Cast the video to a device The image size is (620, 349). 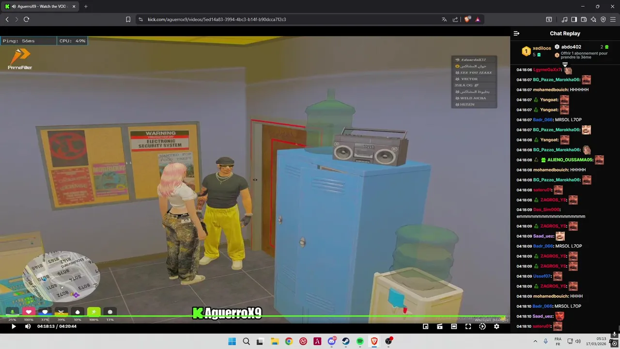tap(440, 326)
